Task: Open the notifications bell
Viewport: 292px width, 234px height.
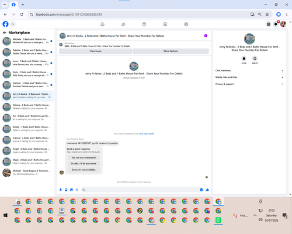Action: pos(276,24)
